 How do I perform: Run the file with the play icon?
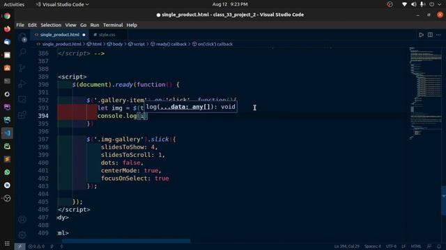coord(421,35)
